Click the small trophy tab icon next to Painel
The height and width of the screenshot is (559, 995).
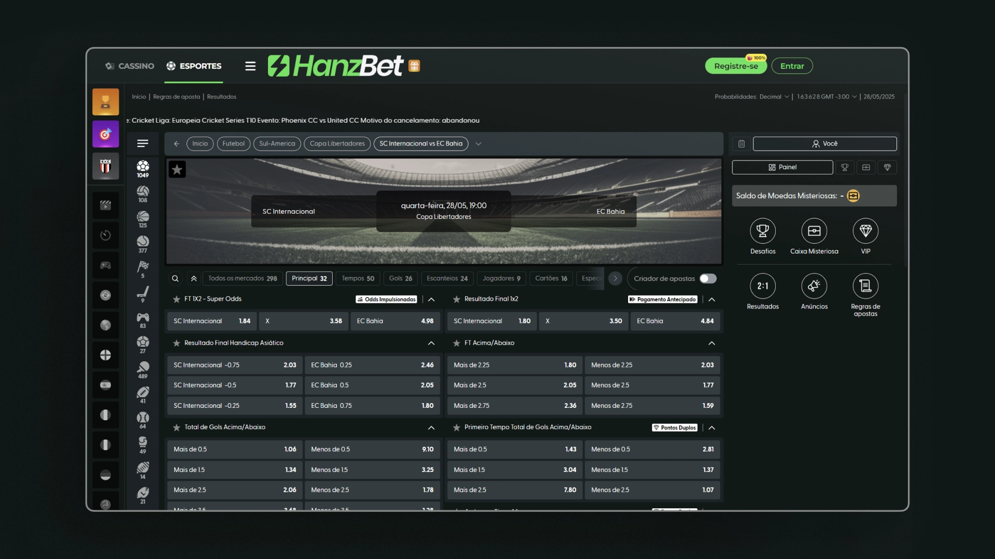click(x=845, y=167)
